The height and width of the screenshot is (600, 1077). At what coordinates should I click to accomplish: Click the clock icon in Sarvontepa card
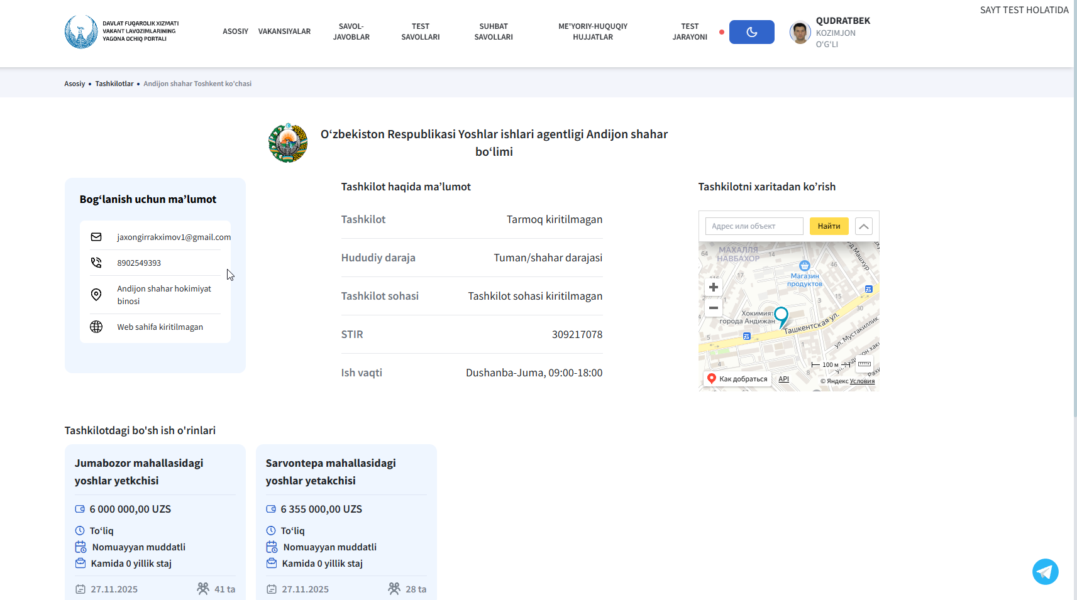coord(271,530)
